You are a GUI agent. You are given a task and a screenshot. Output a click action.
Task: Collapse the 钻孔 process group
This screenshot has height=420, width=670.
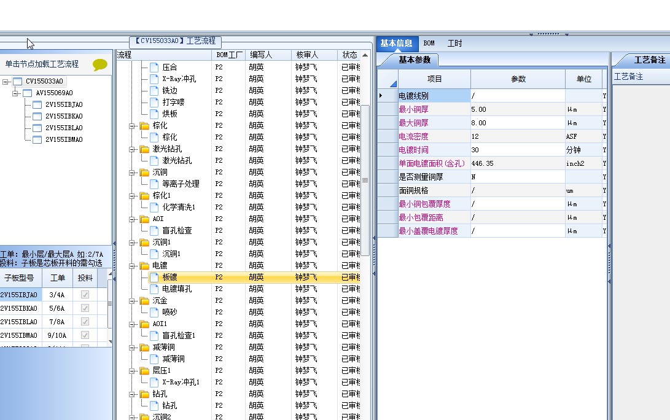[x=132, y=394]
